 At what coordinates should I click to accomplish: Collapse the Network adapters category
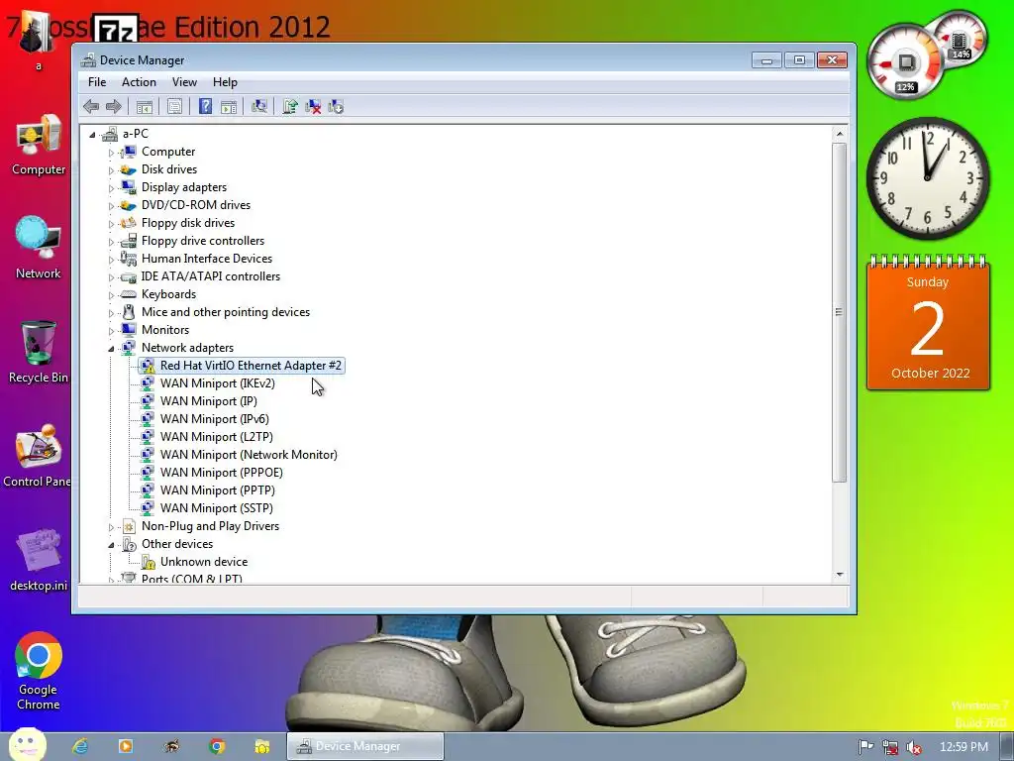click(111, 349)
